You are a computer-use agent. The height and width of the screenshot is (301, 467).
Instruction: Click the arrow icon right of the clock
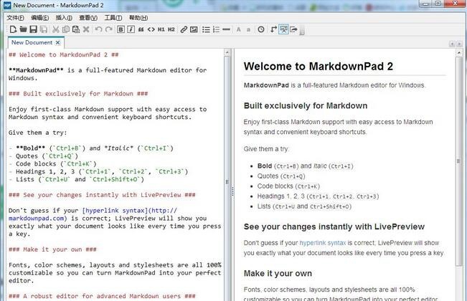(x=273, y=29)
